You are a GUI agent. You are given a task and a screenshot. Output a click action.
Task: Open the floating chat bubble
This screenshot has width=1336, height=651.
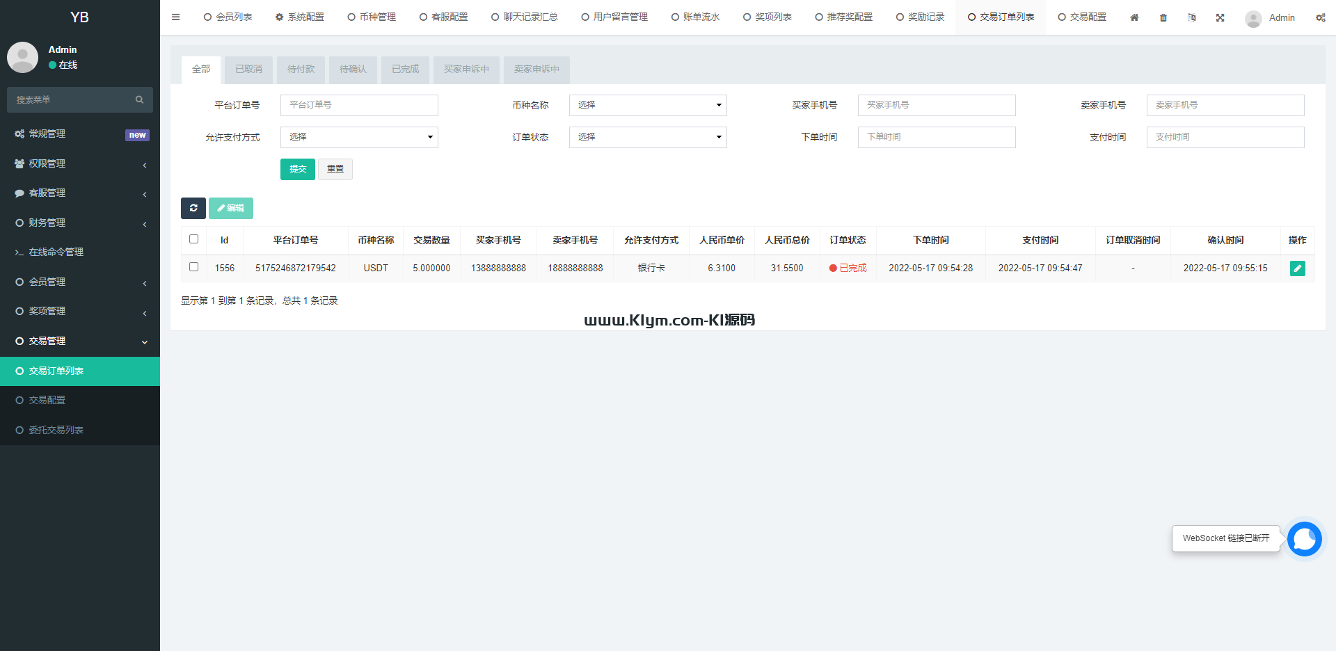1305,539
